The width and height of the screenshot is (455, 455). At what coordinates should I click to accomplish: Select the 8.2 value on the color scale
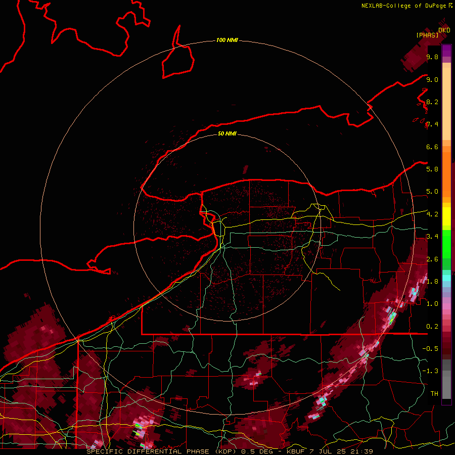click(x=432, y=102)
